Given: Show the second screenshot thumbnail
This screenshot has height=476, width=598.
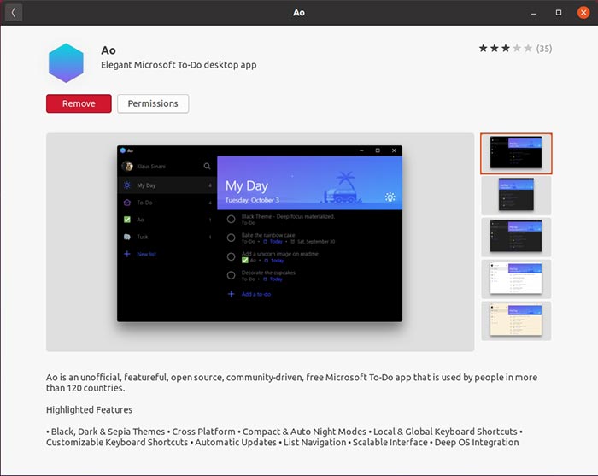Looking at the screenshot, I should click(x=516, y=195).
